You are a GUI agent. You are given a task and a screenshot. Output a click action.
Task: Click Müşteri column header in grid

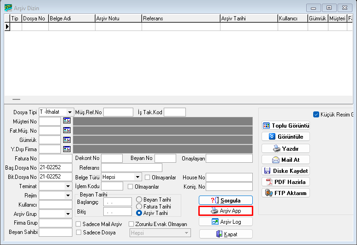338,18
